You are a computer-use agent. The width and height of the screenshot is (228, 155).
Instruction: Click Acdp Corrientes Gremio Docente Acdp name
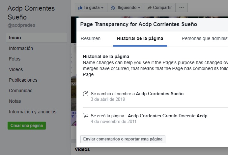tap(167, 116)
